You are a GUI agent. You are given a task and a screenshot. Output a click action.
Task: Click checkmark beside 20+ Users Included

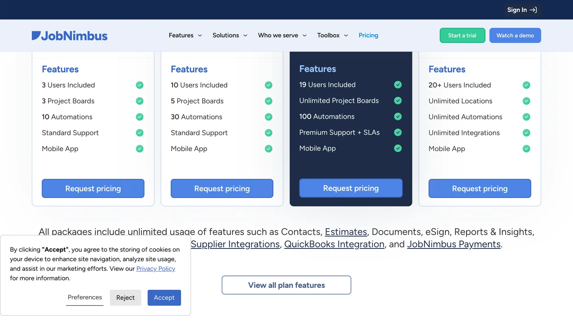[x=526, y=85]
